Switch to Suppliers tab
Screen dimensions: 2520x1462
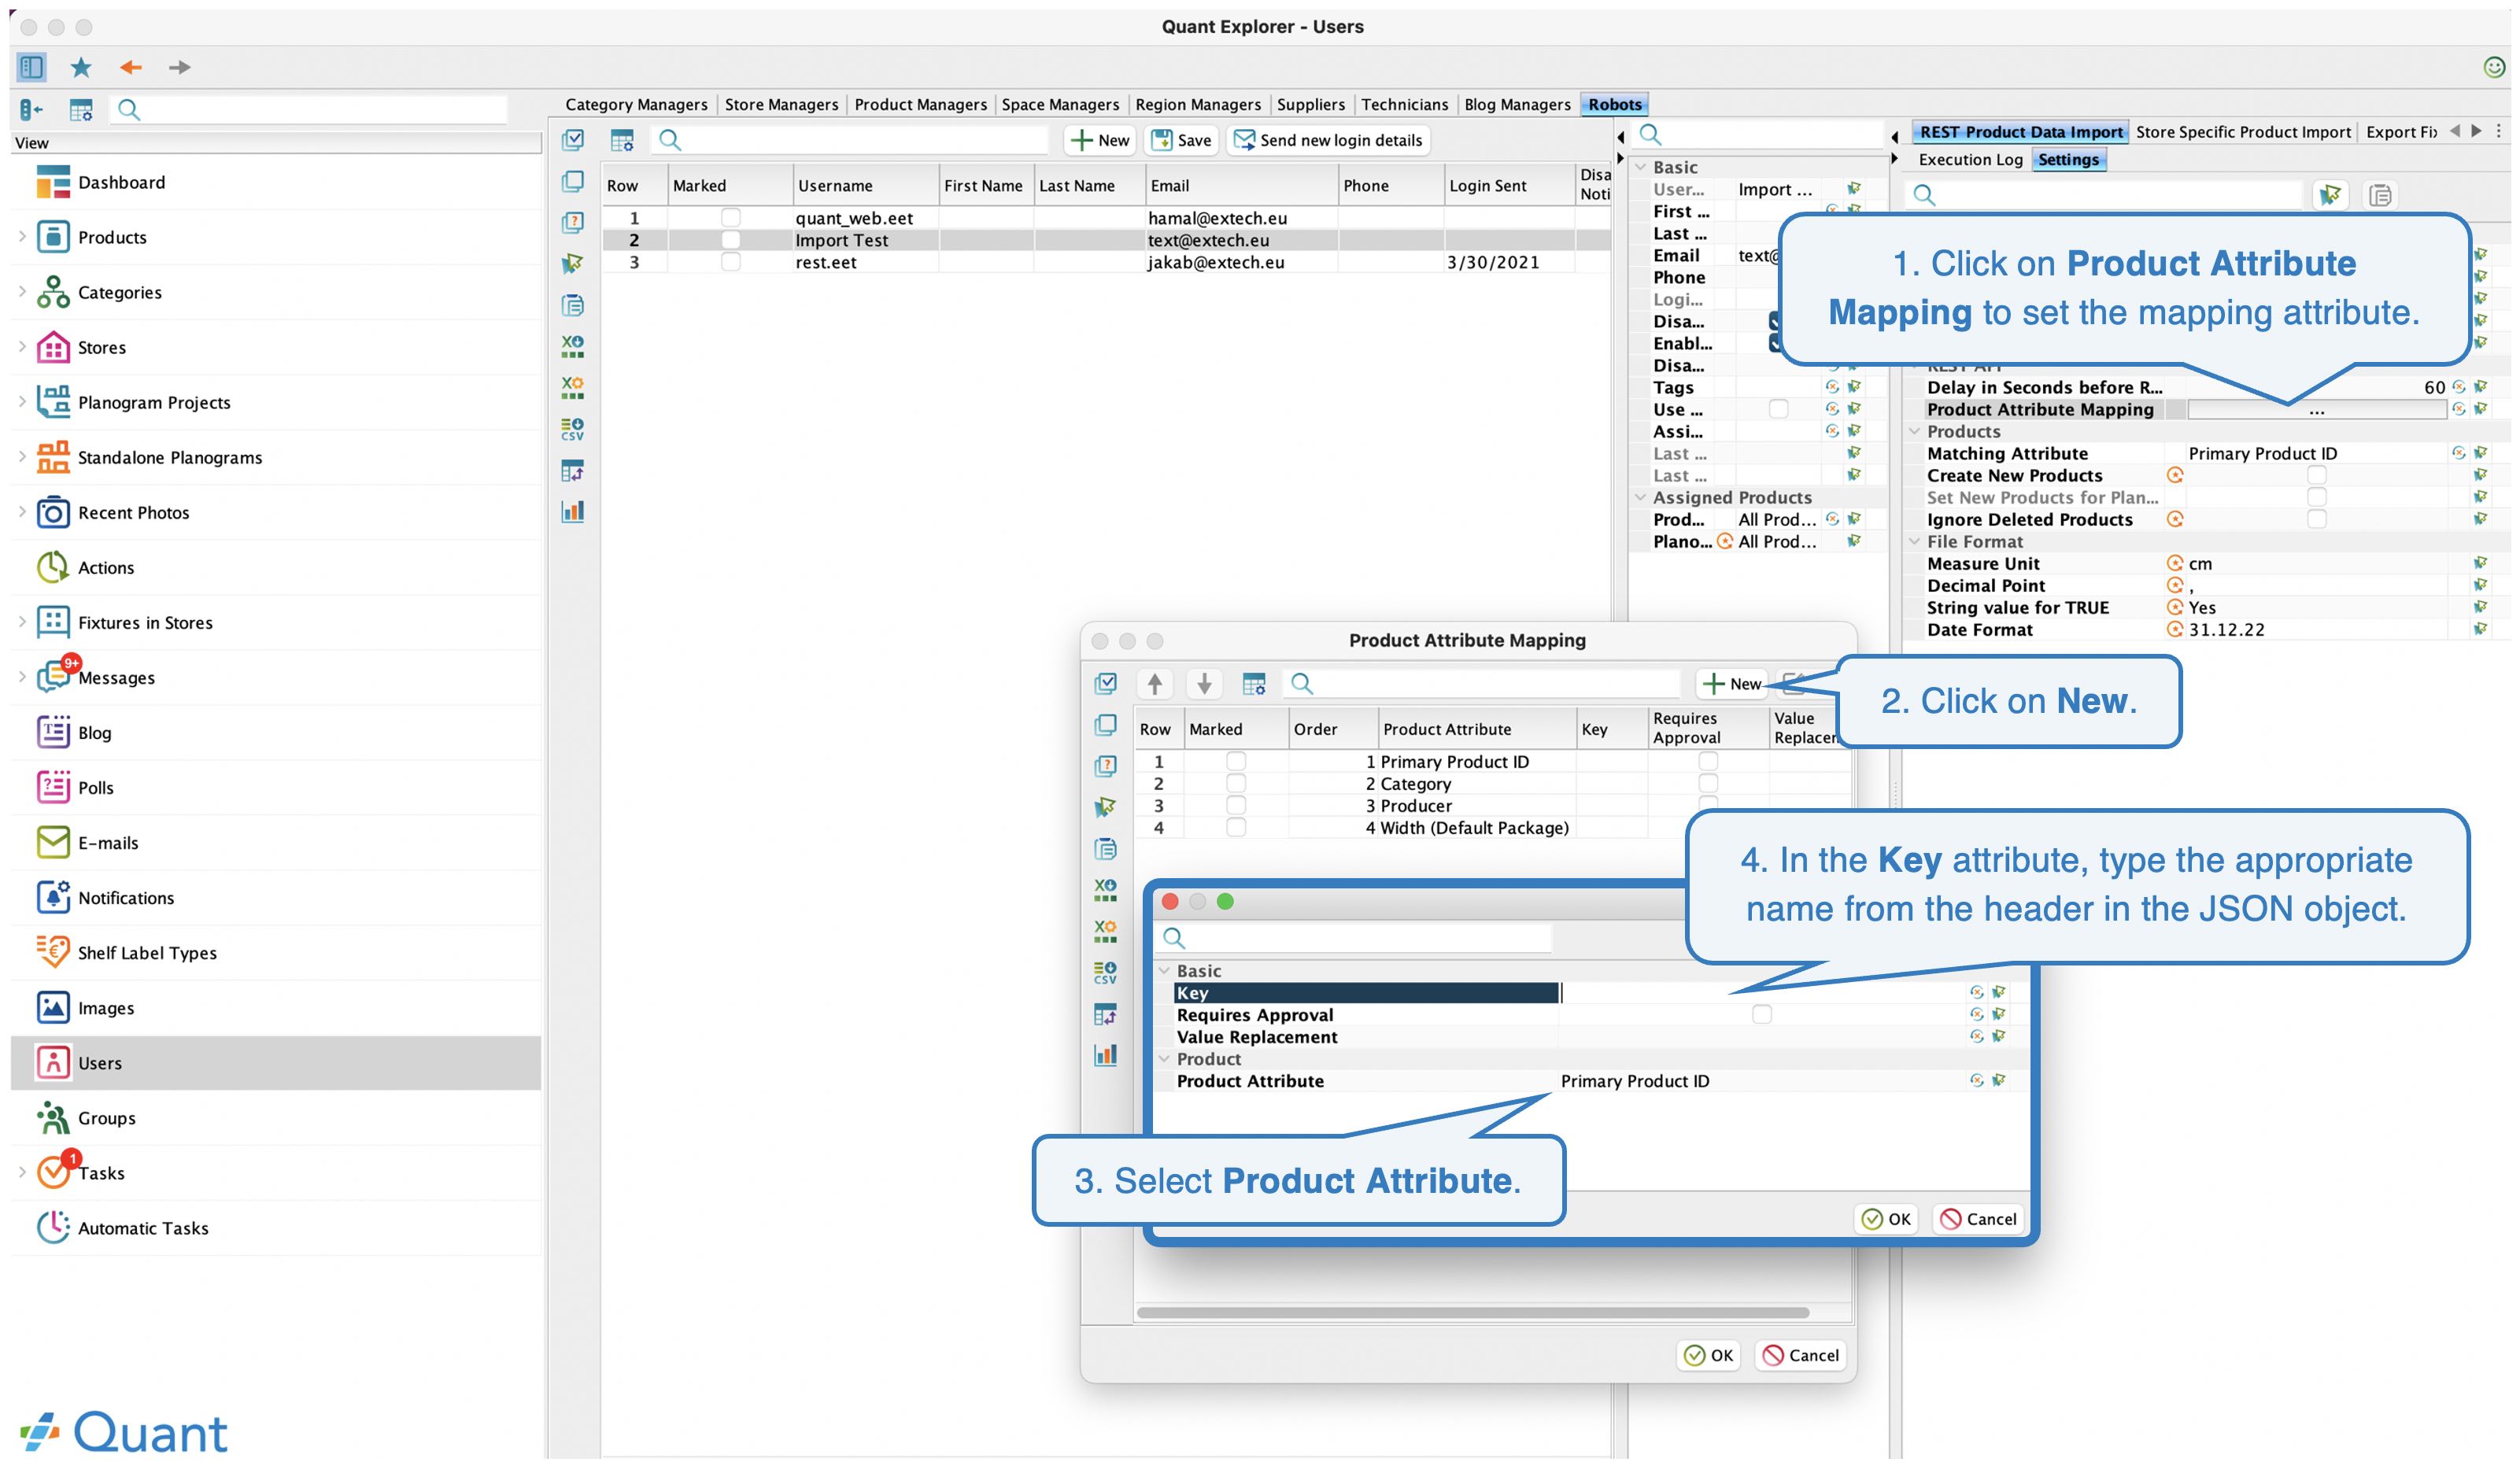click(x=1310, y=104)
